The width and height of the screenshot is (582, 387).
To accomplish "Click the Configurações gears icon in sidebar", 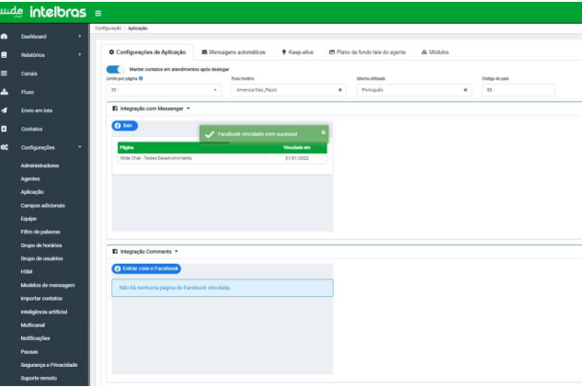I will [5, 147].
